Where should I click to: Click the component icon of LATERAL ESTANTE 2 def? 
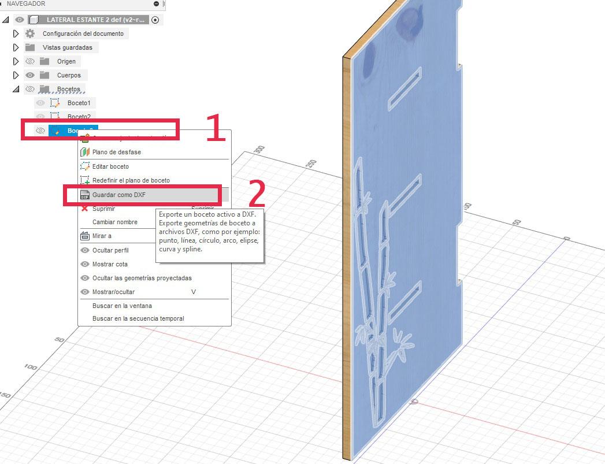pyautogui.click(x=34, y=20)
